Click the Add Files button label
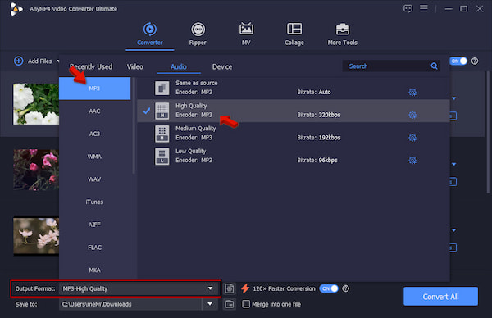Screen dimensions: 492x318 click(x=40, y=61)
